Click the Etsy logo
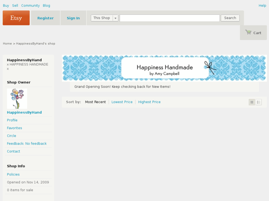Viewport: 269px width, 201px height. click(x=16, y=18)
